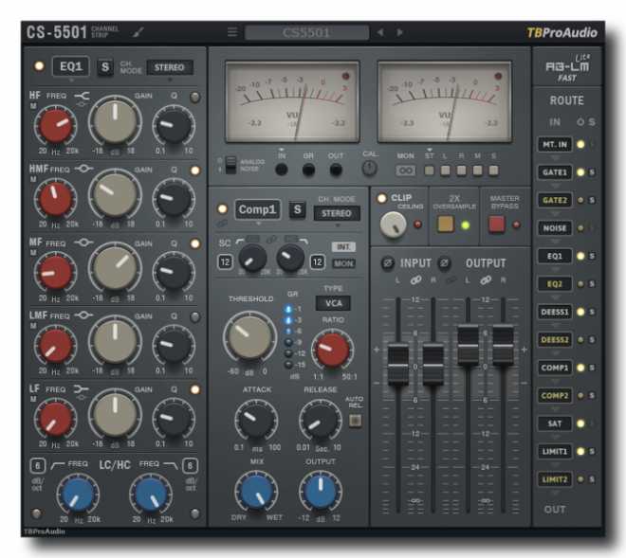Image resolution: width=626 pixels, height=558 pixels.
Task: Click the sidechain INT button
Action: [x=343, y=247]
